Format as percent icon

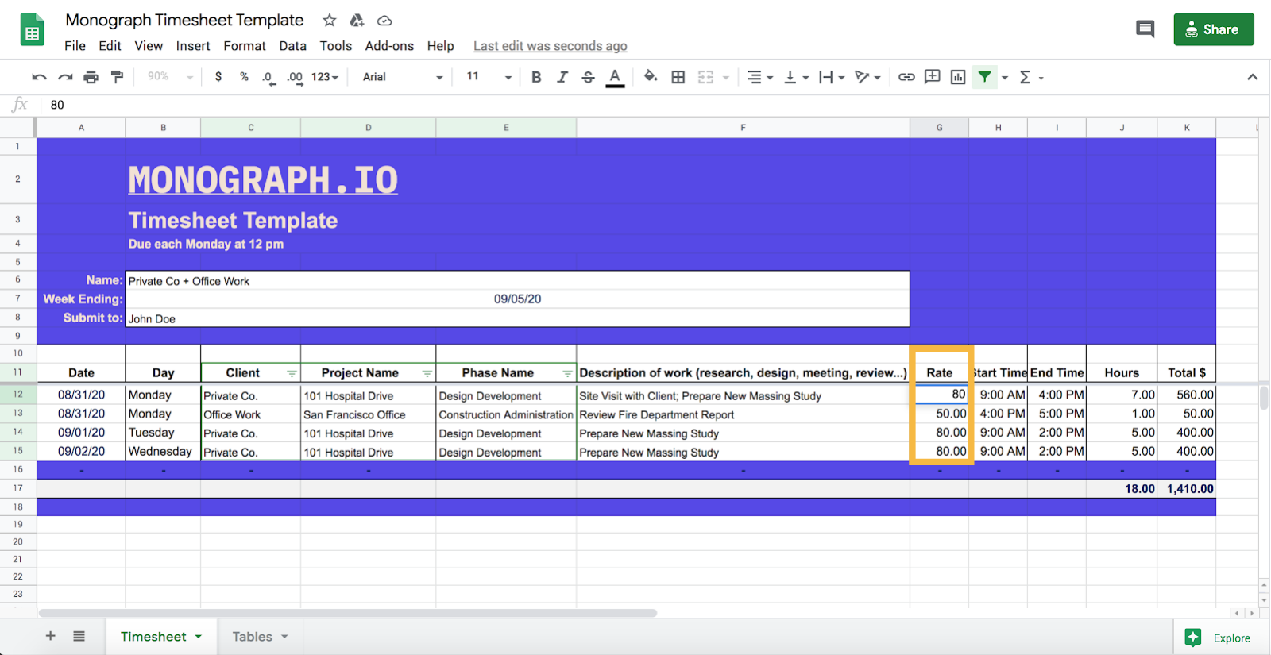click(x=244, y=77)
